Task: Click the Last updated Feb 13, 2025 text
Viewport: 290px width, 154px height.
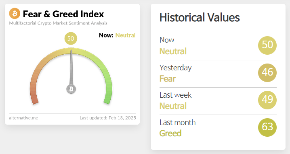Action: [x=108, y=118]
